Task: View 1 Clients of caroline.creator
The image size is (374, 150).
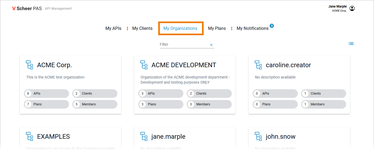Action: click(x=324, y=94)
